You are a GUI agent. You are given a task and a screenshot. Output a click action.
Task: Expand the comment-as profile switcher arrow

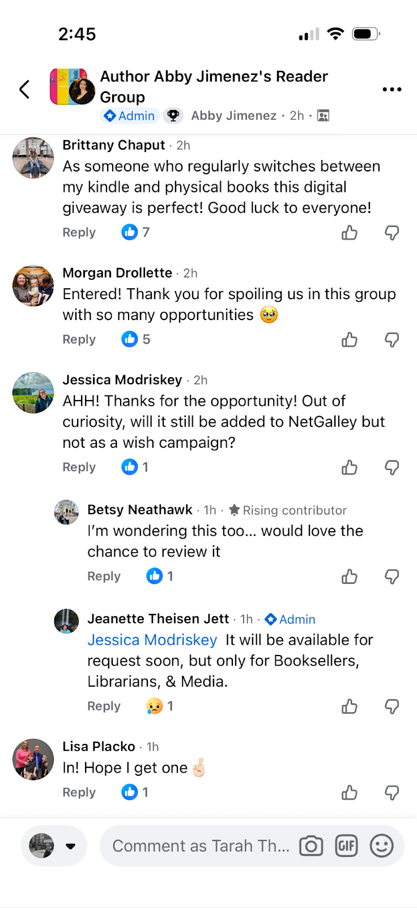(71, 846)
